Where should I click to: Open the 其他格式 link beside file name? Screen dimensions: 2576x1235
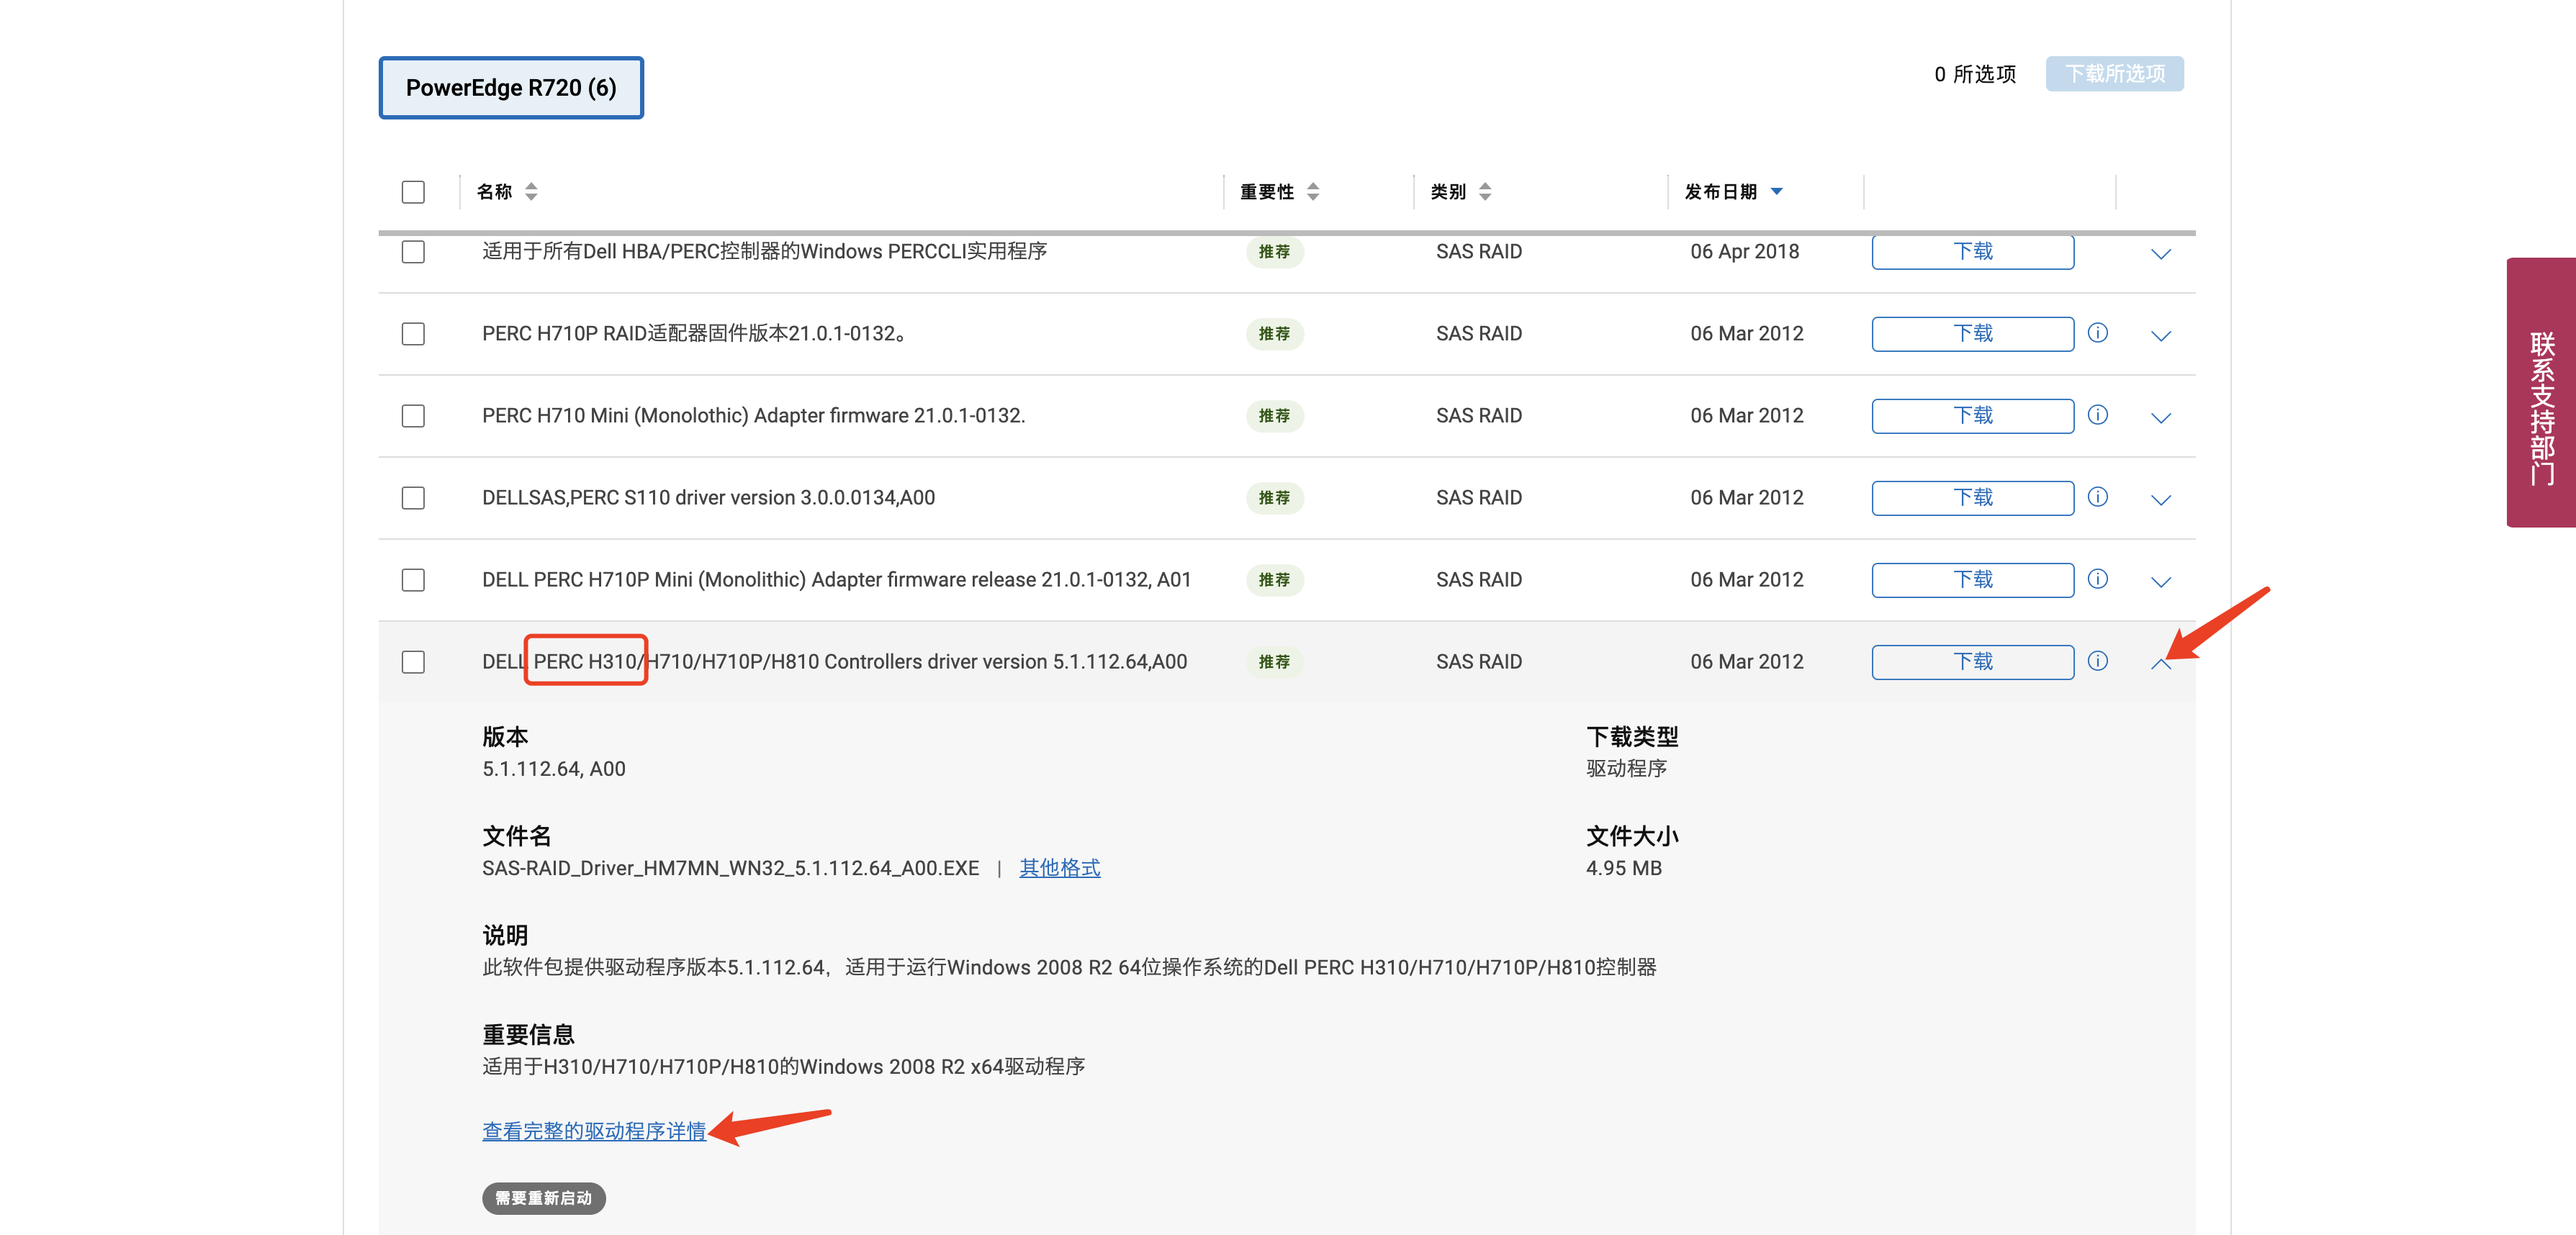click(1059, 868)
